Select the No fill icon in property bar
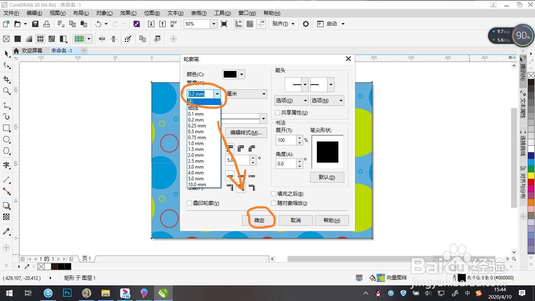The width and height of the screenshot is (535, 301). (x=6, y=39)
